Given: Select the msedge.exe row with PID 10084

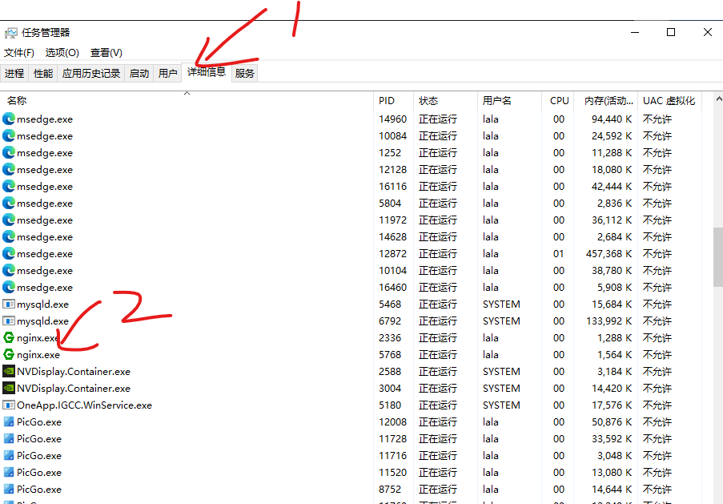Looking at the screenshot, I should click(351, 135).
